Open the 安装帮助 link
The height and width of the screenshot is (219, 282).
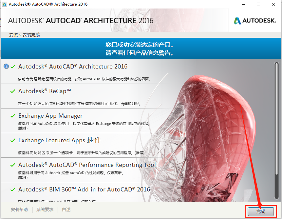(x=19, y=209)
